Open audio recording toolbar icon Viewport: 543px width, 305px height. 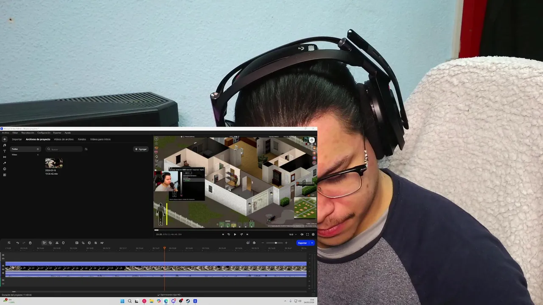click(x=248, y=243)
